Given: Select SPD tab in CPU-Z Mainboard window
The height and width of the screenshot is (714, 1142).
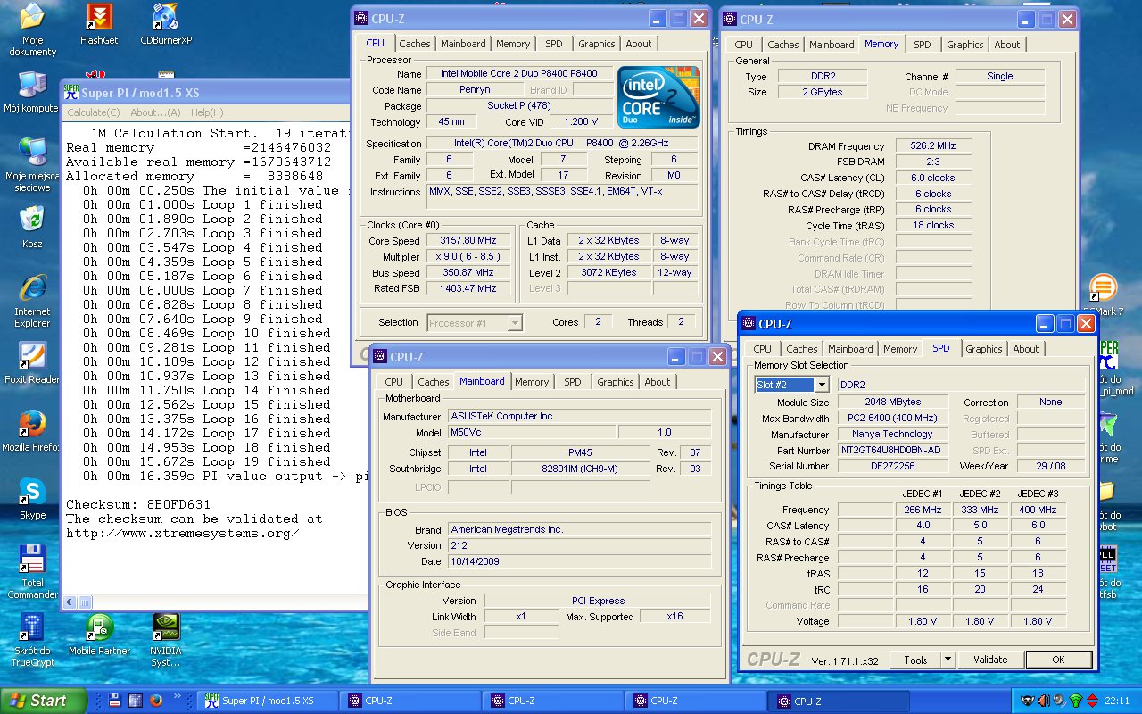Looking at the screenshot, I should [573, 382].
